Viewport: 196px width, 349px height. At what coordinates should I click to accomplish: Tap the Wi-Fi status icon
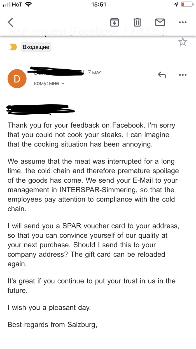pos(28,4)
